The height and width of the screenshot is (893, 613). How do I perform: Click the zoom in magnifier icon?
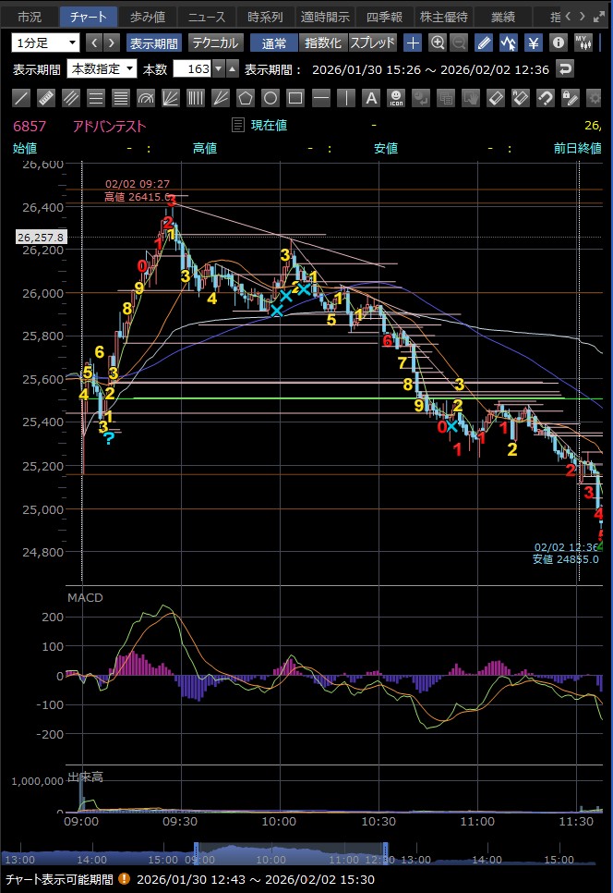point(437,43)
